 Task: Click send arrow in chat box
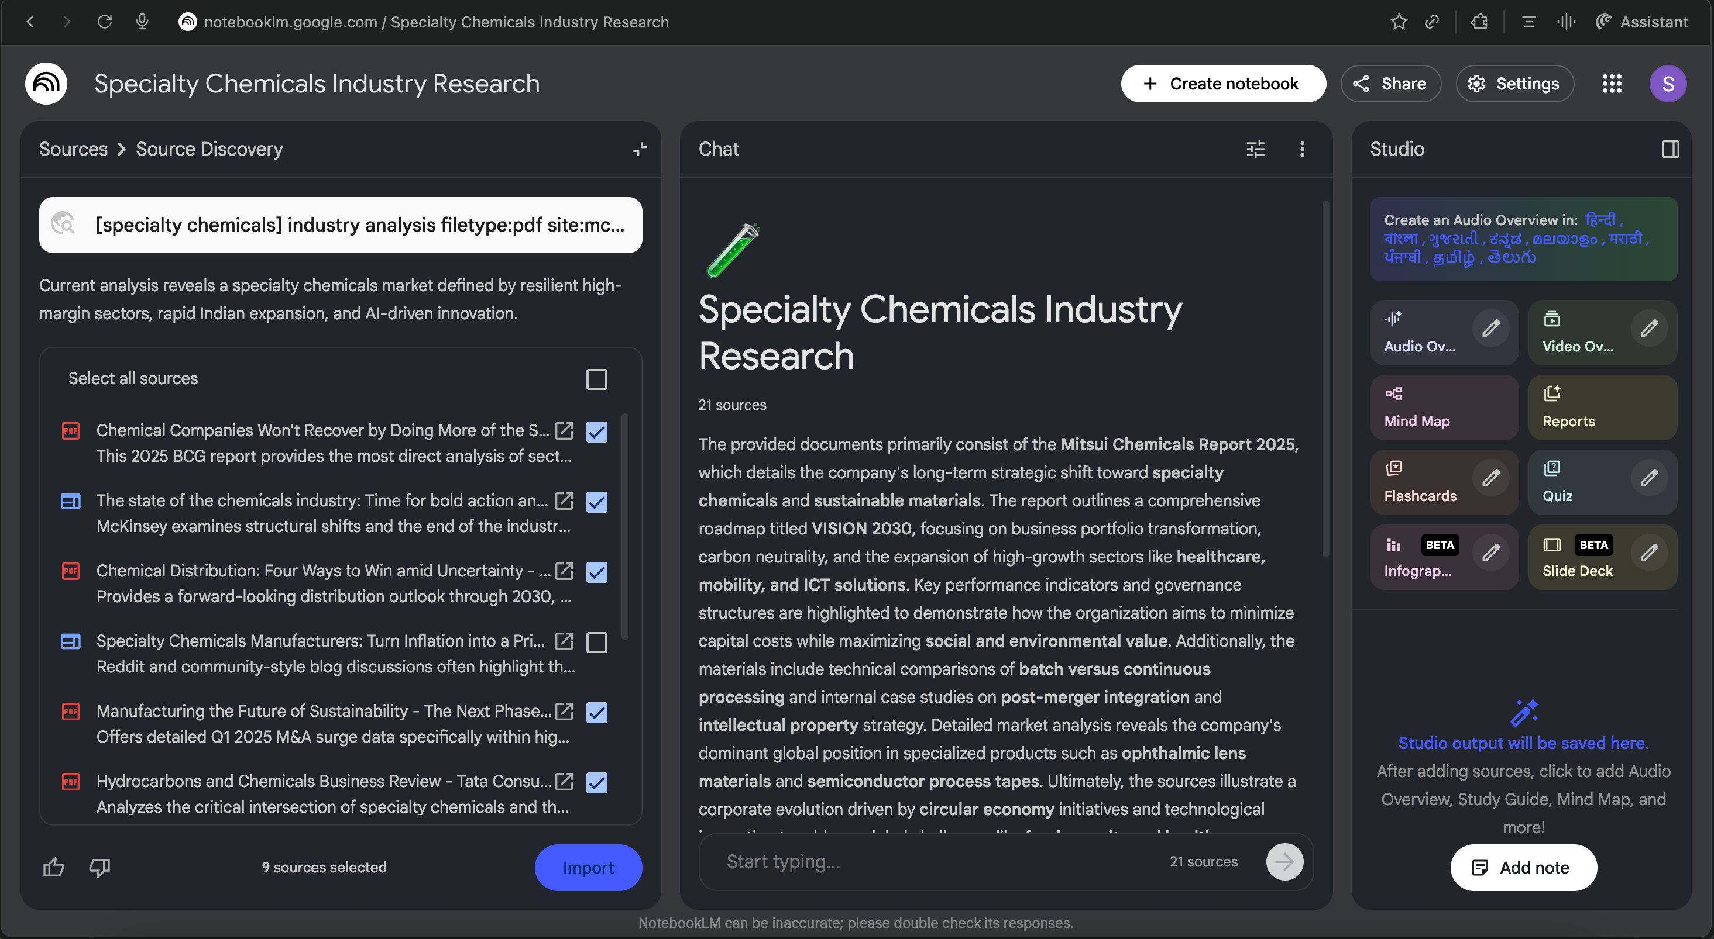pos(1284,862)
